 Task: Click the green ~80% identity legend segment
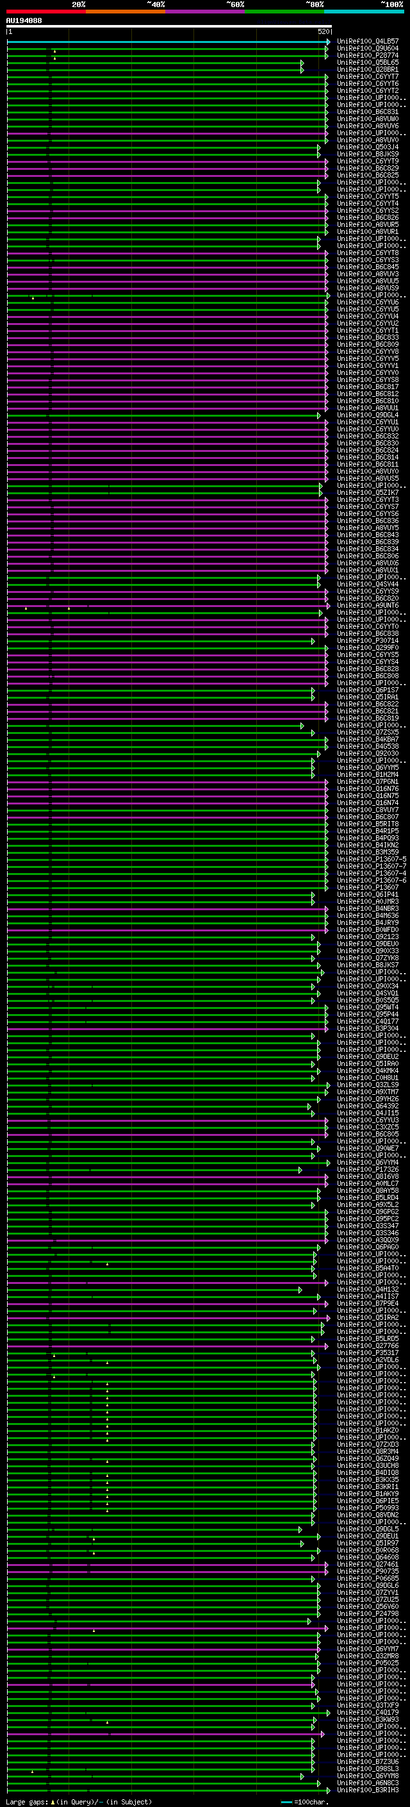point(284,12)
